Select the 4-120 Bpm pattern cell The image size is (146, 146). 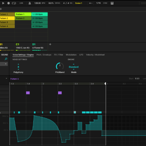(x=39, y=26)
